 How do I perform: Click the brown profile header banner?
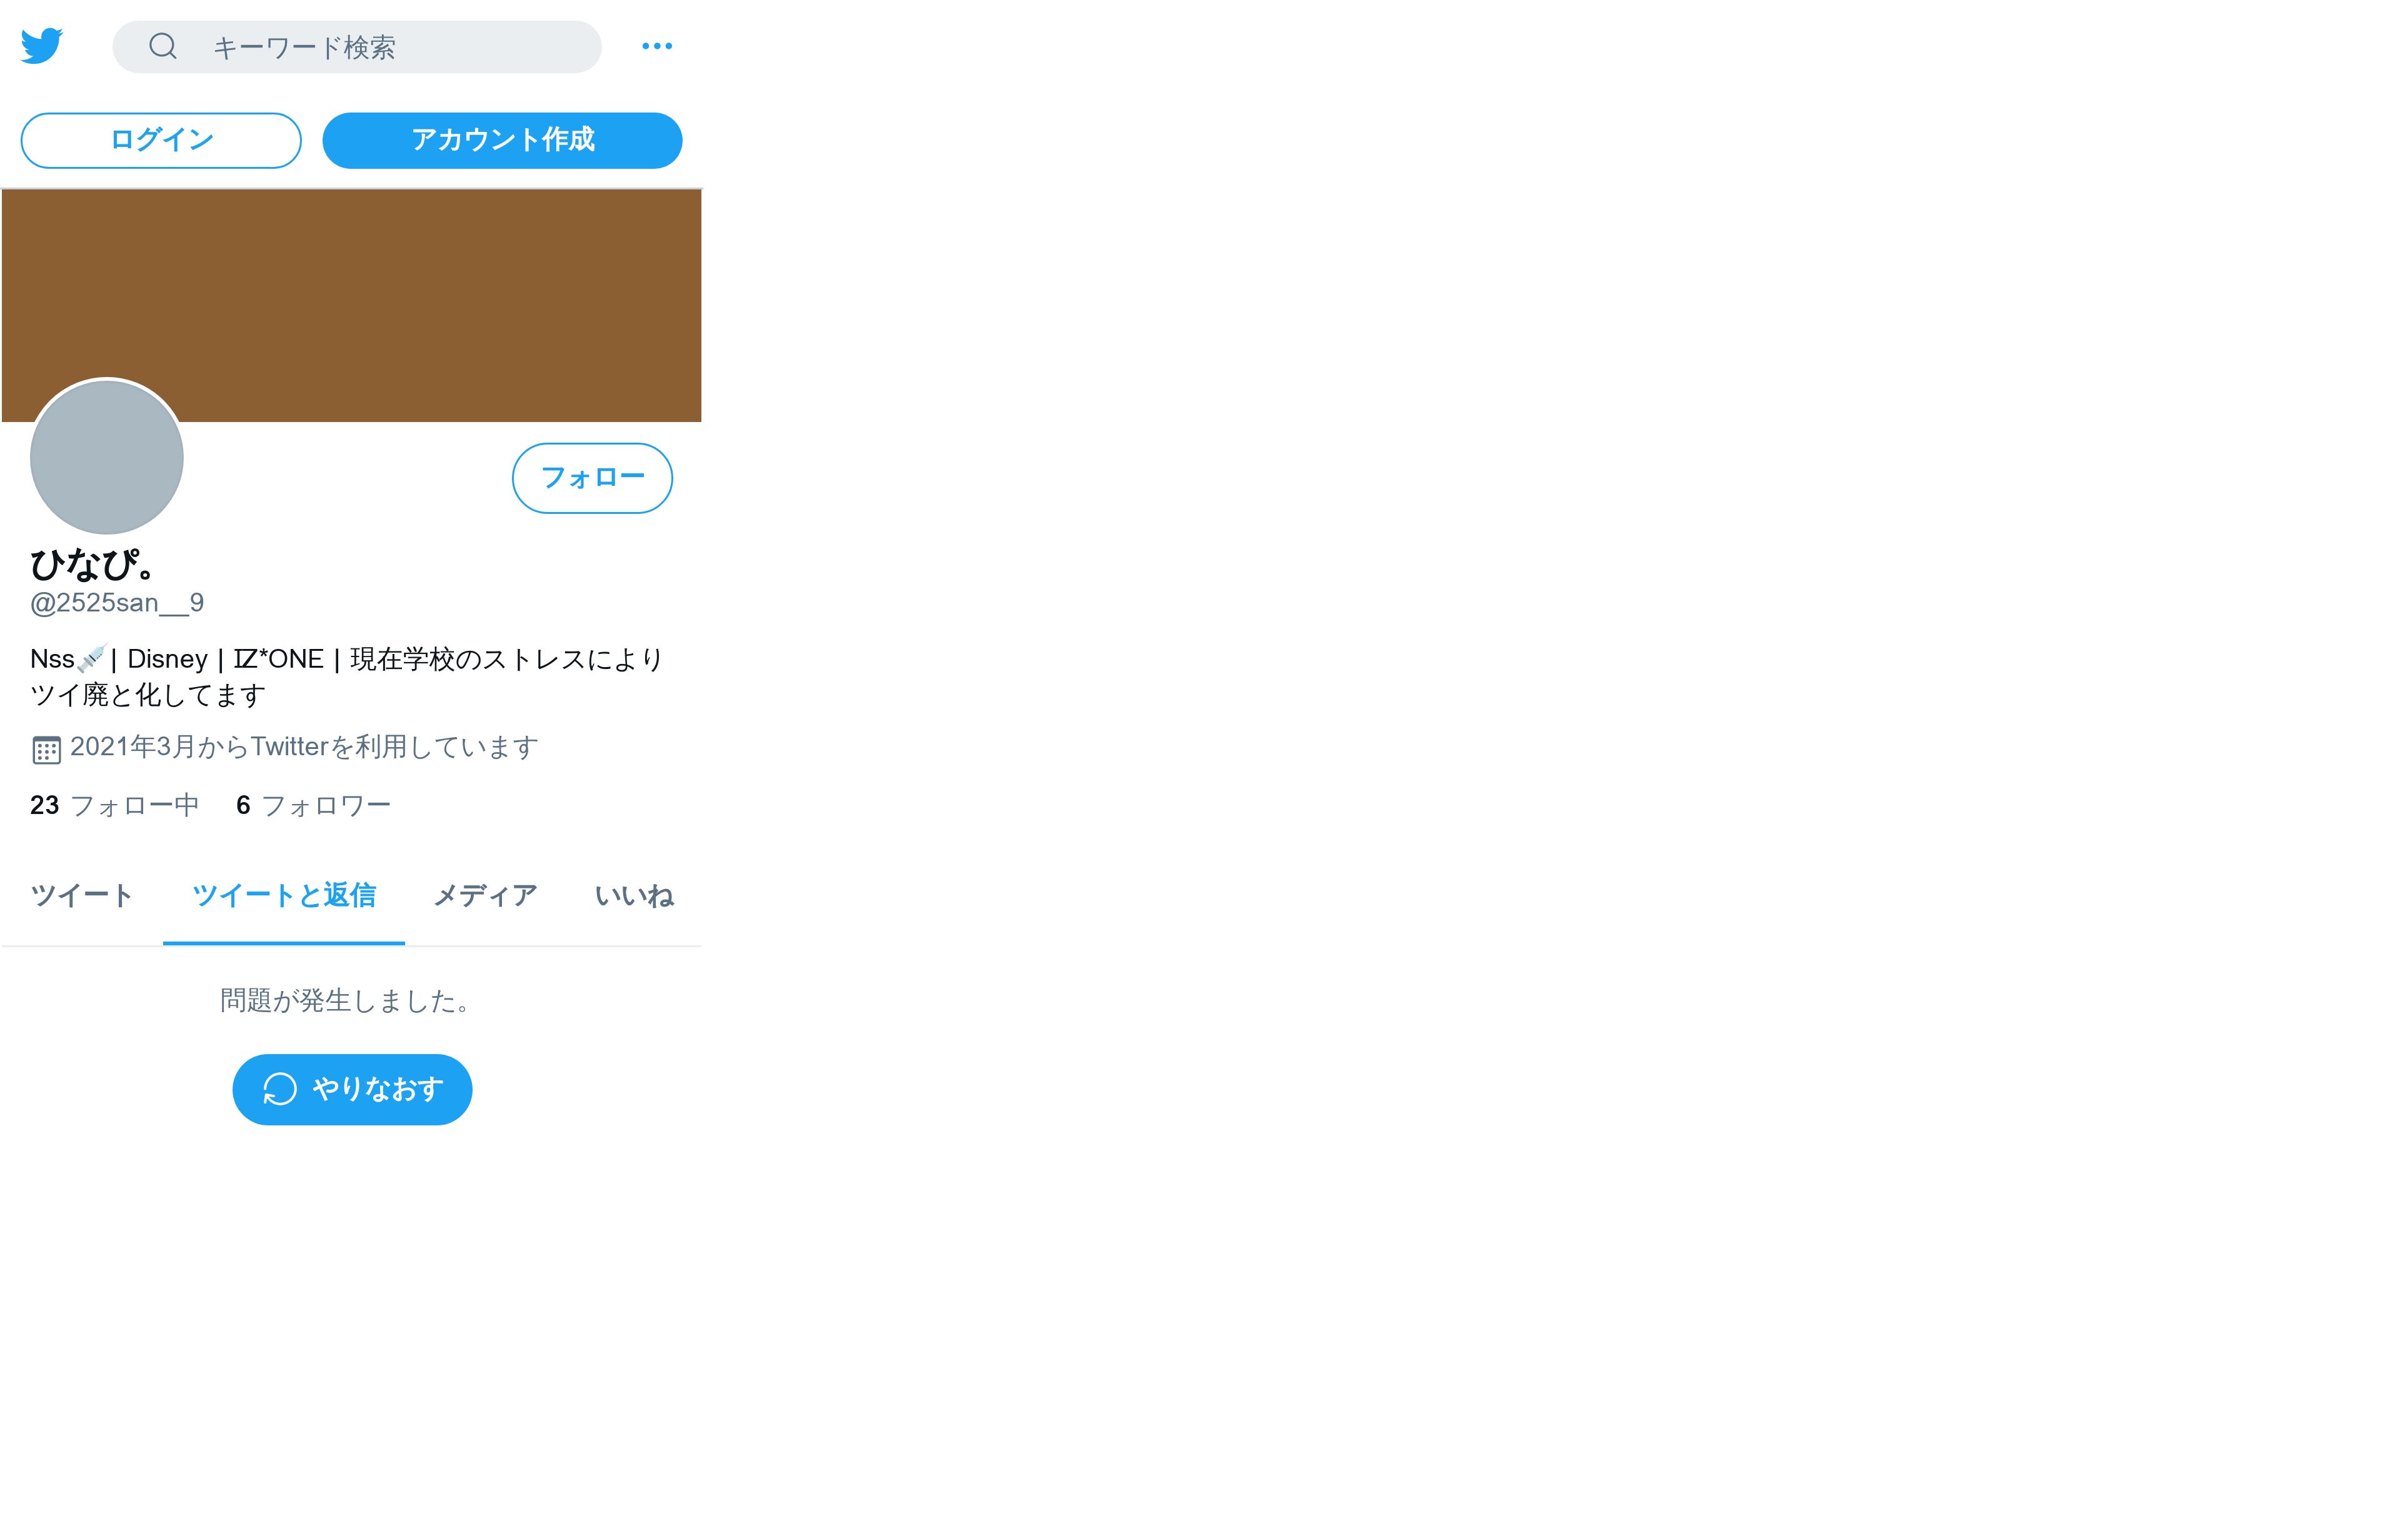[352, 305]
